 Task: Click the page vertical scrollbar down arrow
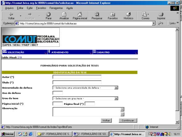(x=177, y=122)
